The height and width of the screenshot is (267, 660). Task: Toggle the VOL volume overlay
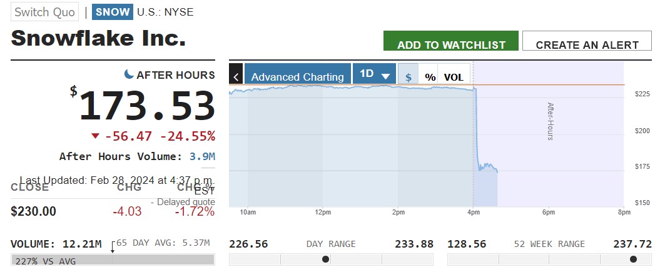point(454,76)
